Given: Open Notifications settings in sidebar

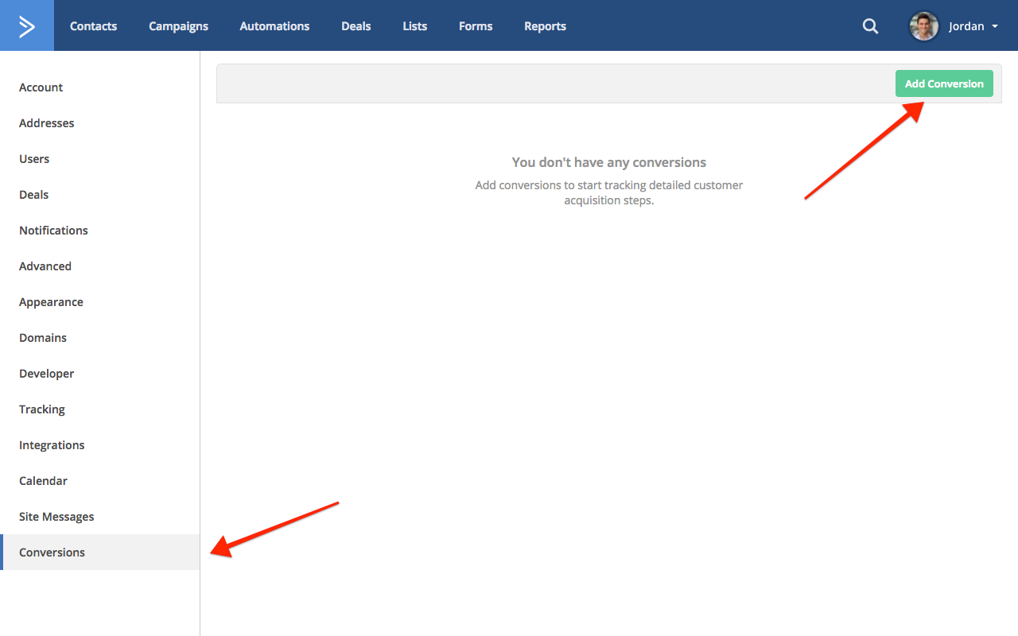Looking at the screenshot, I should coord(53,231).
